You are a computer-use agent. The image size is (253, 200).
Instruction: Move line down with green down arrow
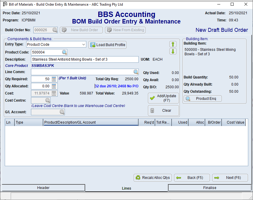click(173, 51)
